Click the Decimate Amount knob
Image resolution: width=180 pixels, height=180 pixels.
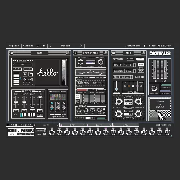point(80,62)
